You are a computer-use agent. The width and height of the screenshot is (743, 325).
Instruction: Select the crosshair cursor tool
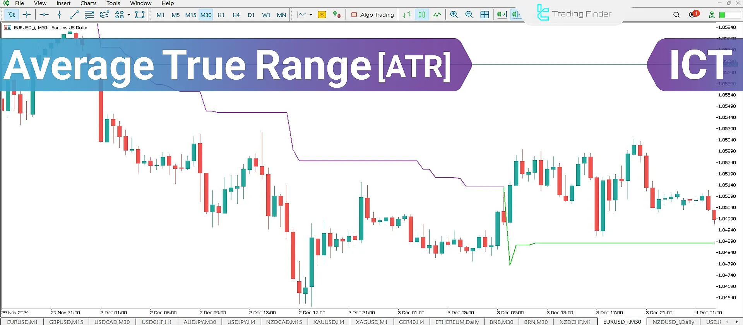(x=27, y=15)
